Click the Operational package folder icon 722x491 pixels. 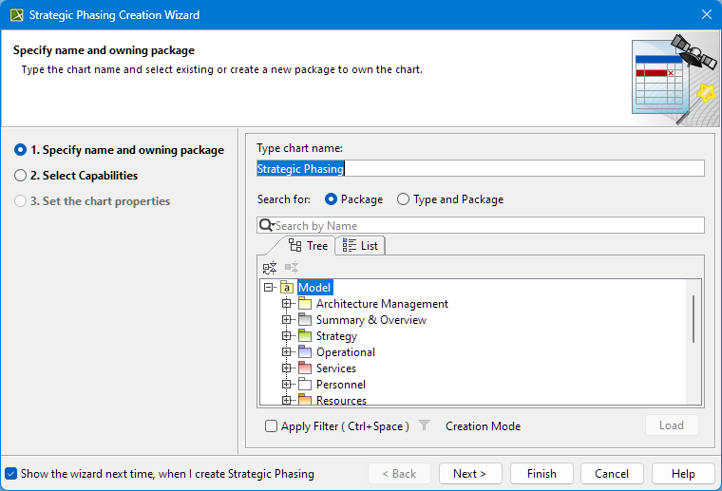(305, 352)
